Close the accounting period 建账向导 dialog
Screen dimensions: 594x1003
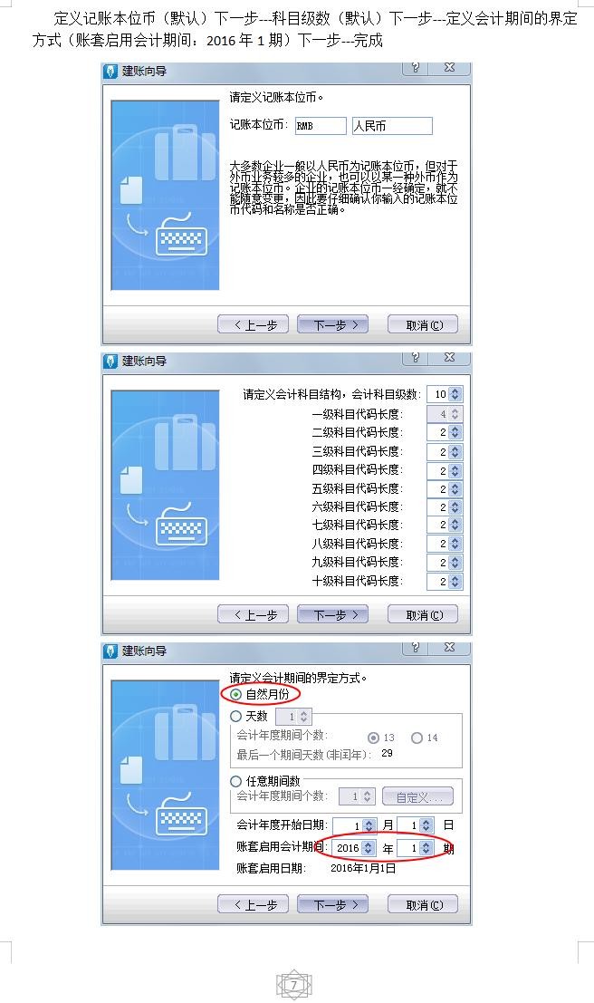pyautogui.click(x=450, y=647)
